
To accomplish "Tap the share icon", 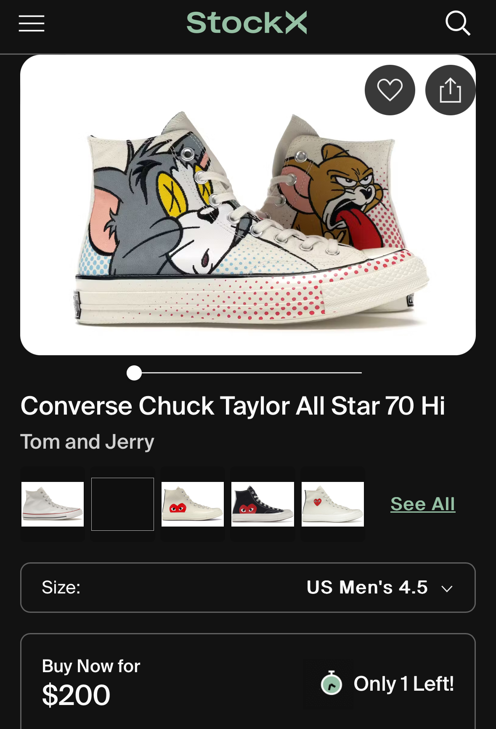I will pos(450,90).
